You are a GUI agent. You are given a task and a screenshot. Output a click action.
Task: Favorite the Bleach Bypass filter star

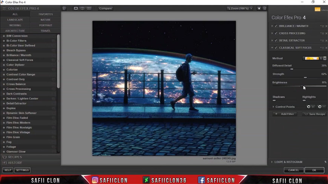pos(3,50)
